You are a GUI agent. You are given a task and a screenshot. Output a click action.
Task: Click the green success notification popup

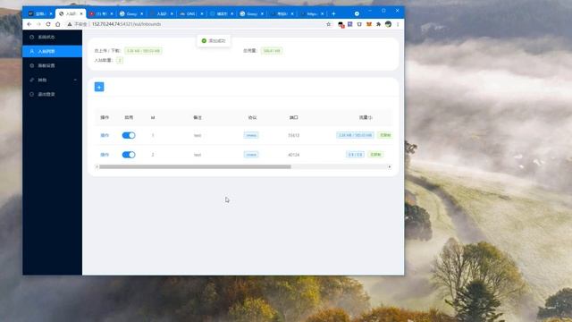pyautogui.click(x=214, y=41)
